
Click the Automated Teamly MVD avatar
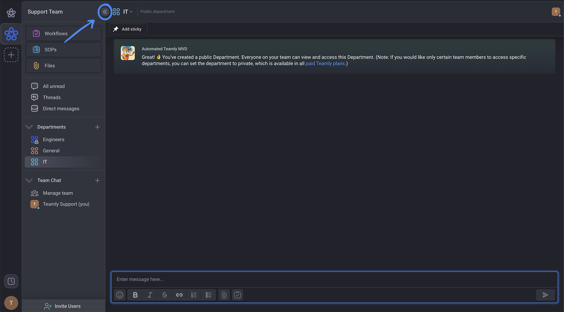tap(128, 53)
